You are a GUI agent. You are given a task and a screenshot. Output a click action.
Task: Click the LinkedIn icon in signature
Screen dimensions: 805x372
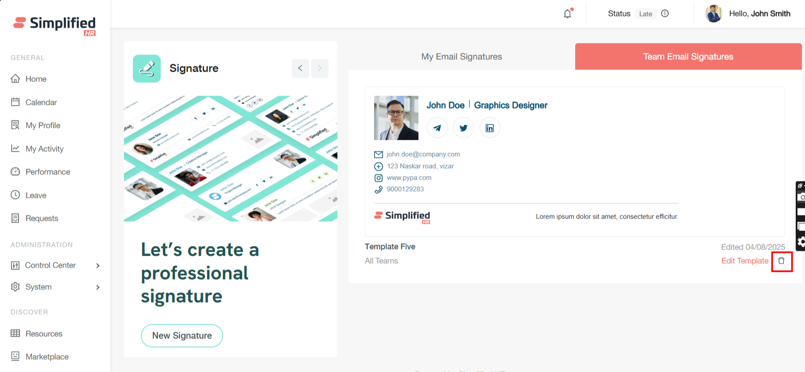click(x=490, y=128)
